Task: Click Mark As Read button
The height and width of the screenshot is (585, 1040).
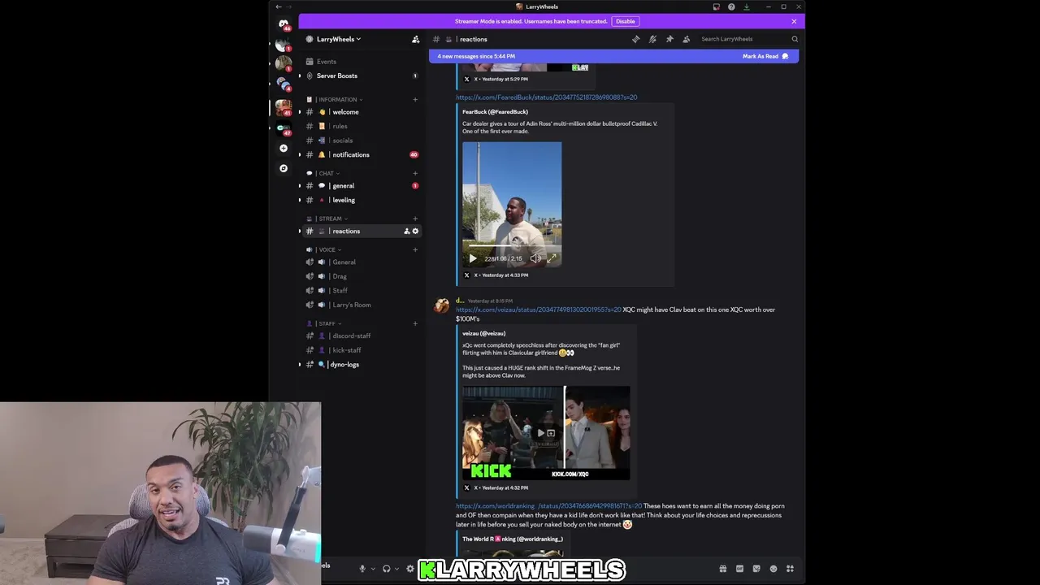Action: click(765, 56)
